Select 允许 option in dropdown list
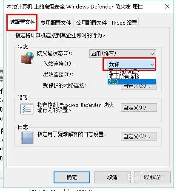 (132, 81)
